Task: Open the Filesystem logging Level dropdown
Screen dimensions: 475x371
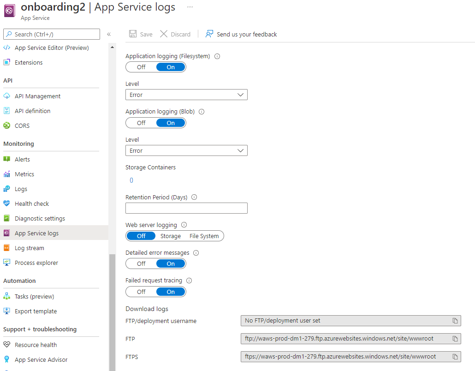Action: [x=186, y=95]
